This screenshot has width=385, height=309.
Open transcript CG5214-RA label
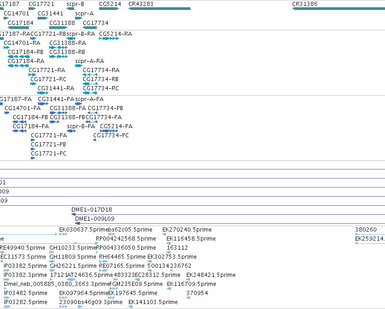click(116, 34)
